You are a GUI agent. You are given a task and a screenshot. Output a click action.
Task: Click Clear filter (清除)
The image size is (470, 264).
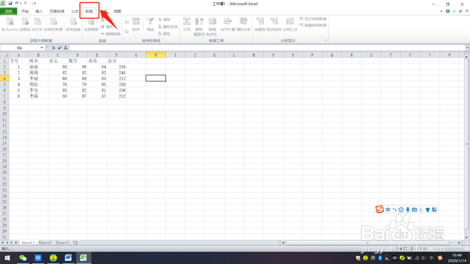click(x=164, y=20)
